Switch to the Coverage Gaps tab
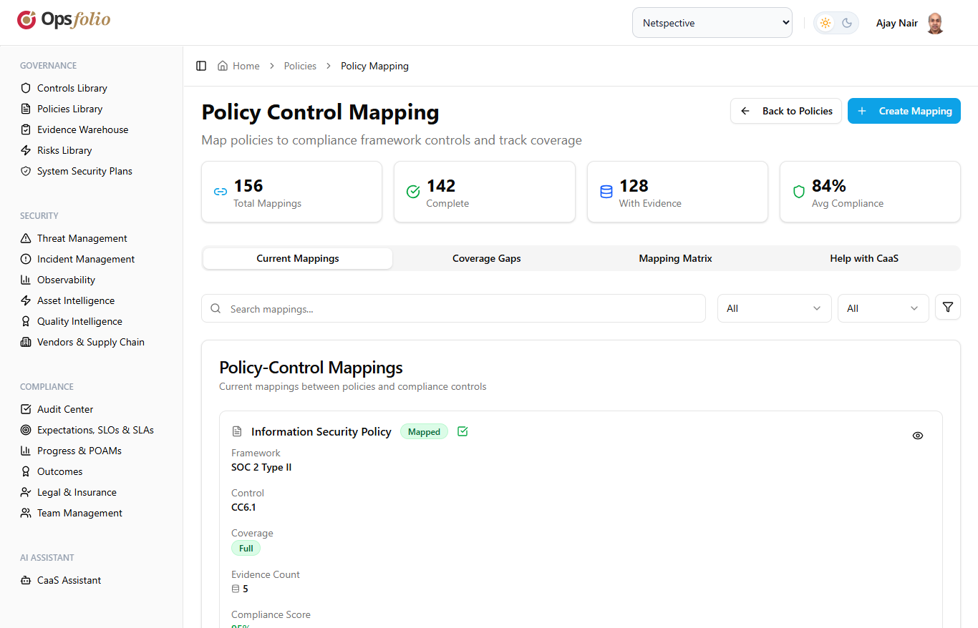This screenshot has height=628, width=978. coord(486,258)
